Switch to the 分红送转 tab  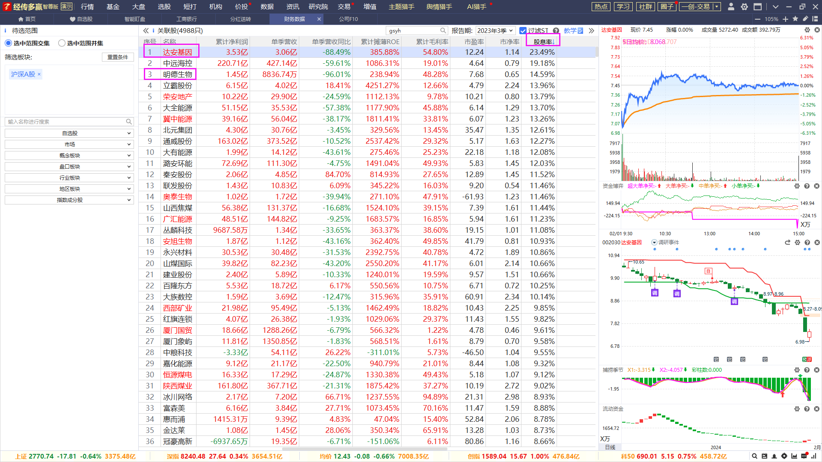tap(241, 19)
